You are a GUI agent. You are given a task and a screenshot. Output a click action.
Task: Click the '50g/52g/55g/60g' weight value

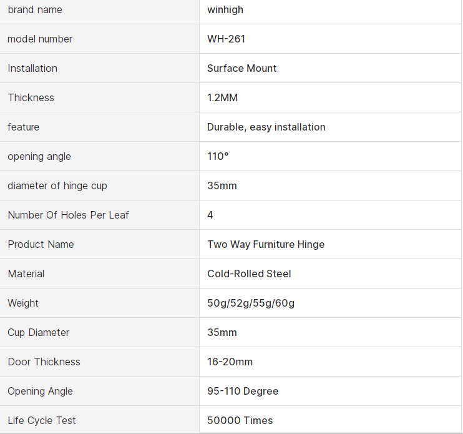[x=251, y=303]
